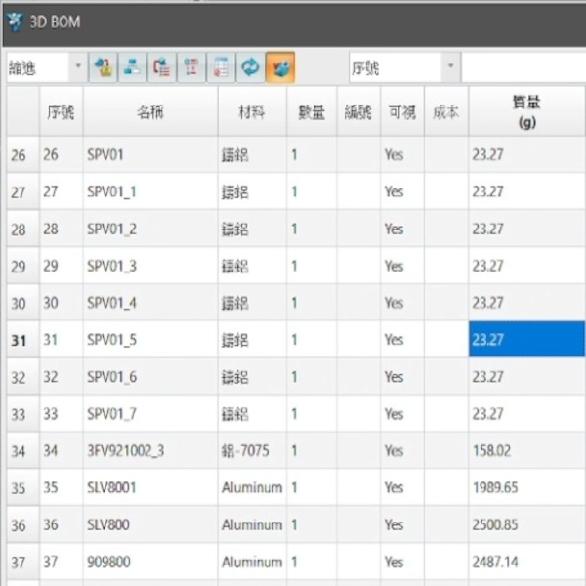
Task: Click the quantity 1 in 909800 row
Action: (312, 563)
